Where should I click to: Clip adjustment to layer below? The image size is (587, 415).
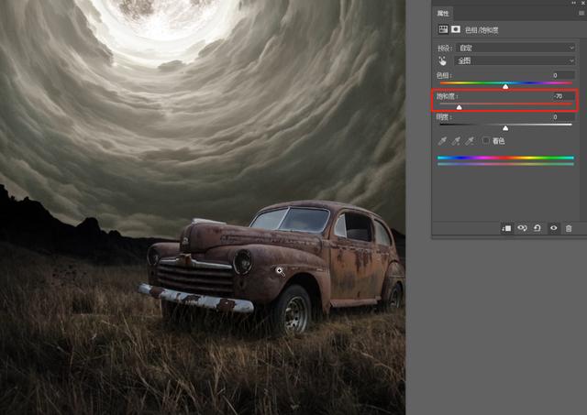507,228
